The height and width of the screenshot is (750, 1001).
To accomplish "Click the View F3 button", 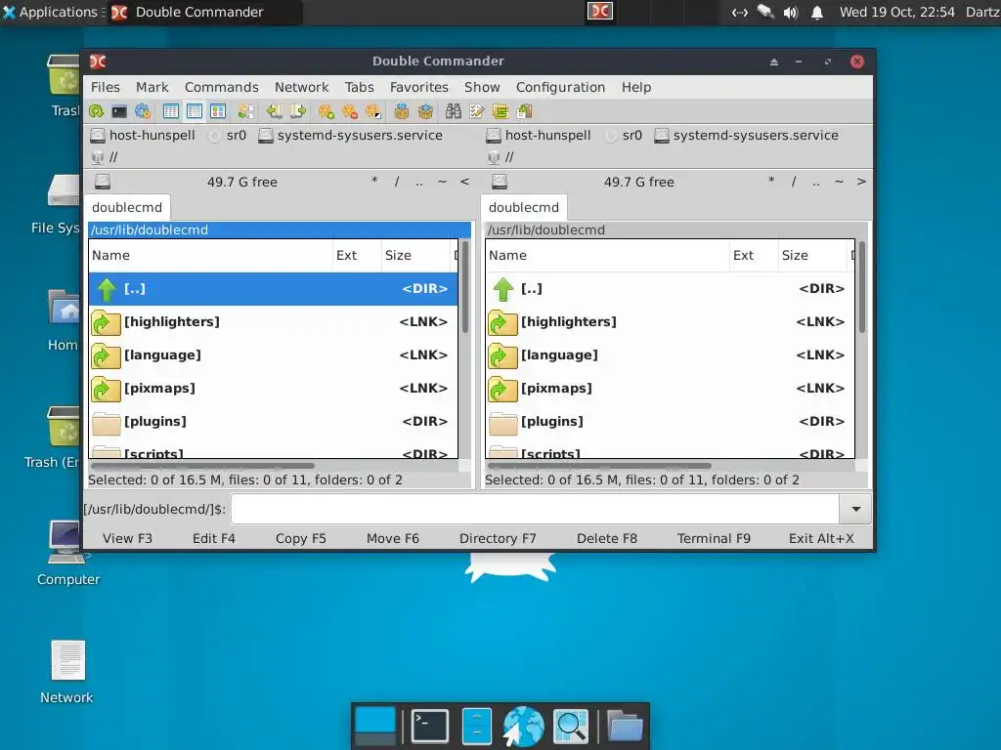I will tap(128, 538).
